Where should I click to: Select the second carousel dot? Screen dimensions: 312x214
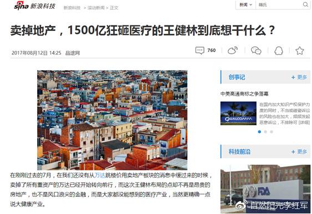265,132
